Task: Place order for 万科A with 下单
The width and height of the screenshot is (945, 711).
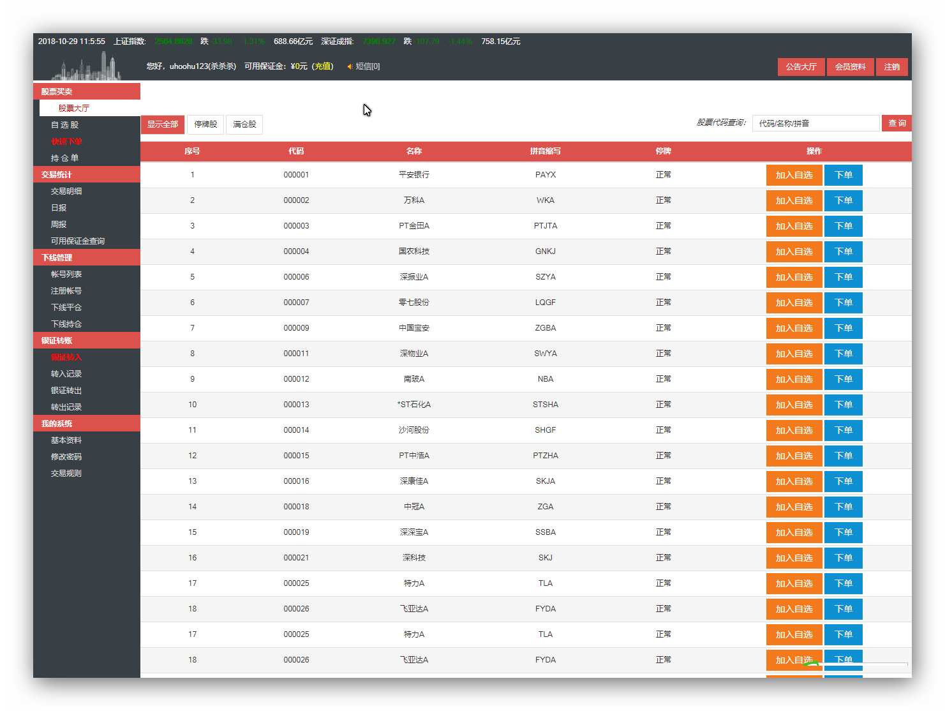Action: (x=843, y=200)
